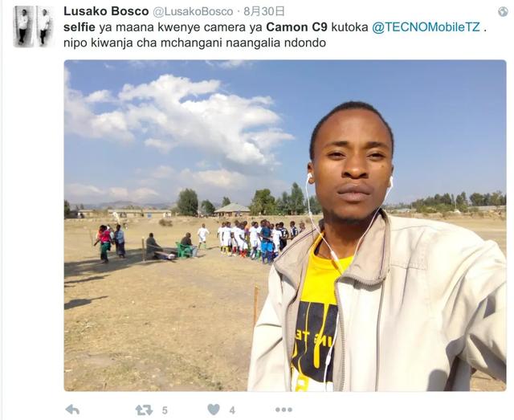The height and width of the screenshot is (420, 514).
Task: Click the like count 4
Action: pyautogui.click(x=232, y=410)
